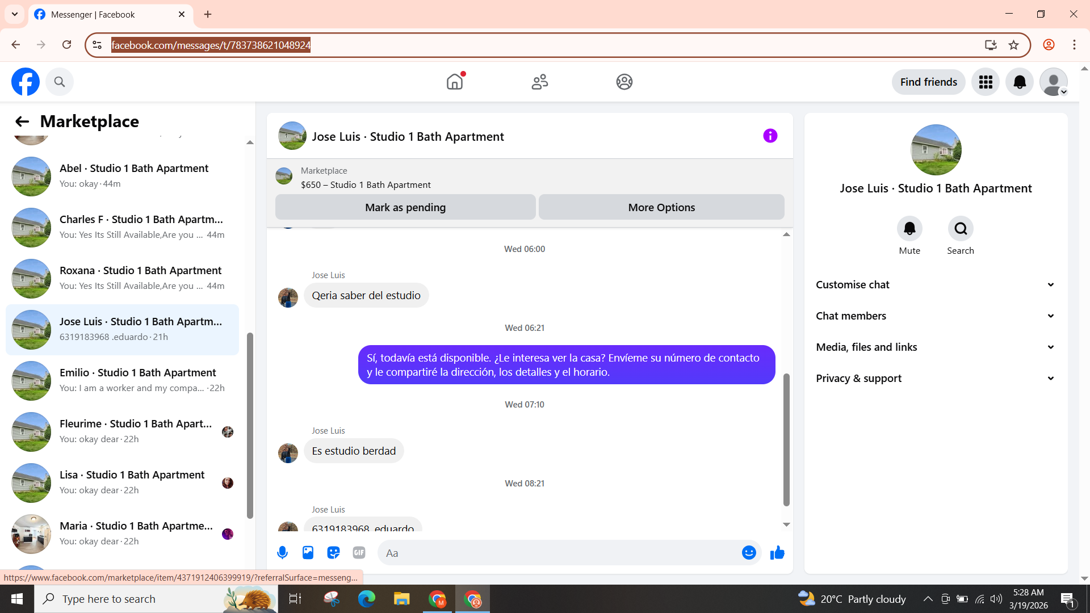Click the purple conversation info icon
The image size is (1090, 613).
(x=770, y=136)
